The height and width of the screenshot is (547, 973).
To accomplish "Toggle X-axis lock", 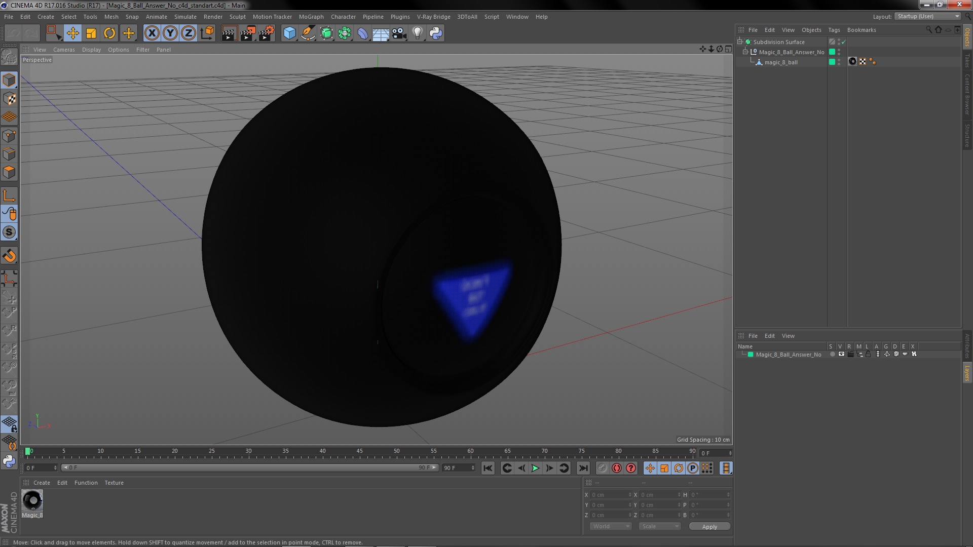I will click(x=152, y=33).
